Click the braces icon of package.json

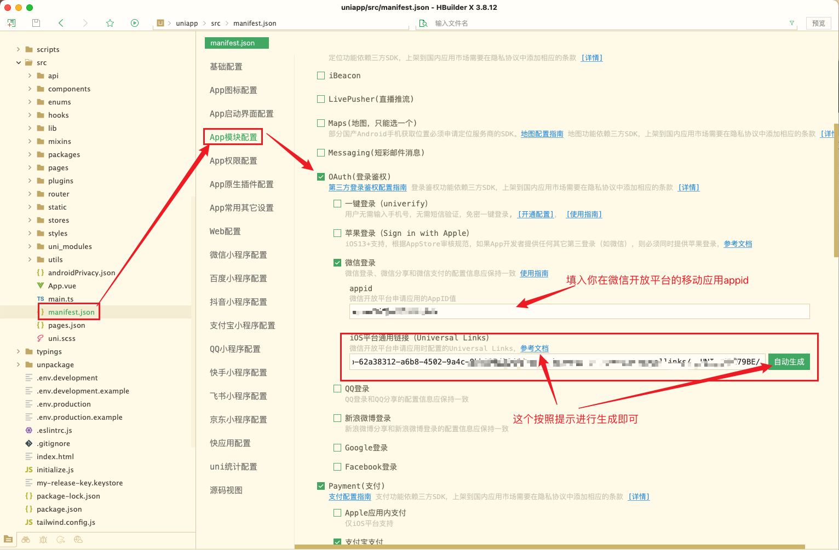29,509
